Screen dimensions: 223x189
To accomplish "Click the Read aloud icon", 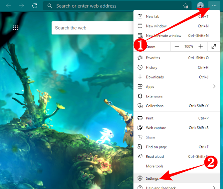I will click(x=140, y=156).
